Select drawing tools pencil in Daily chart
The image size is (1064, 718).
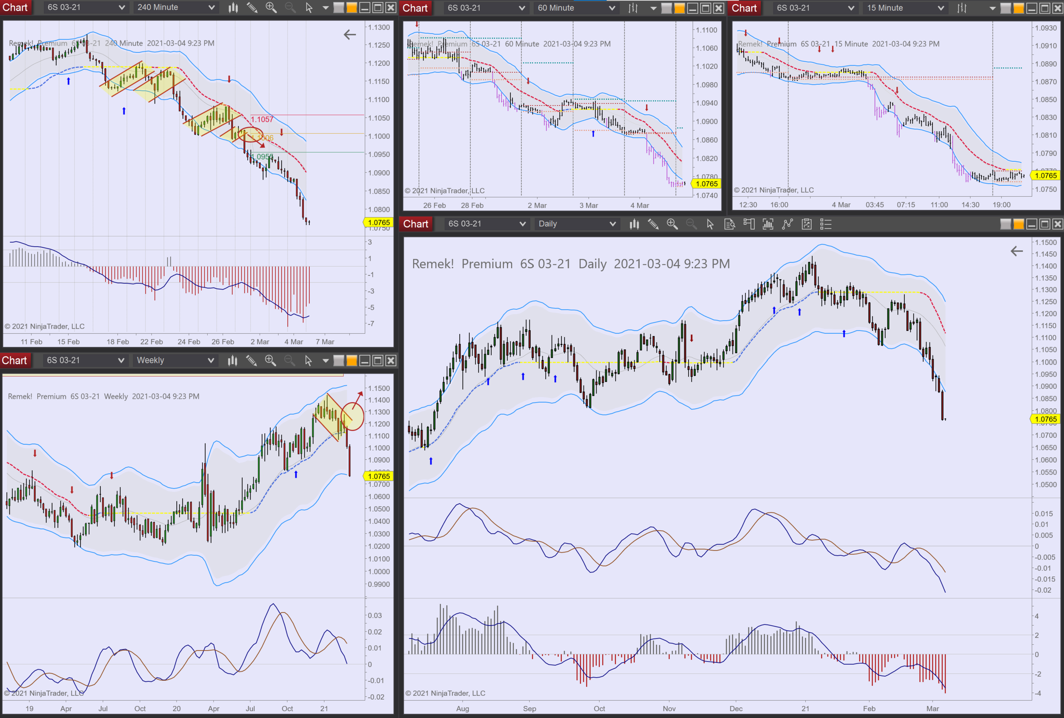[x=653, y=224]
